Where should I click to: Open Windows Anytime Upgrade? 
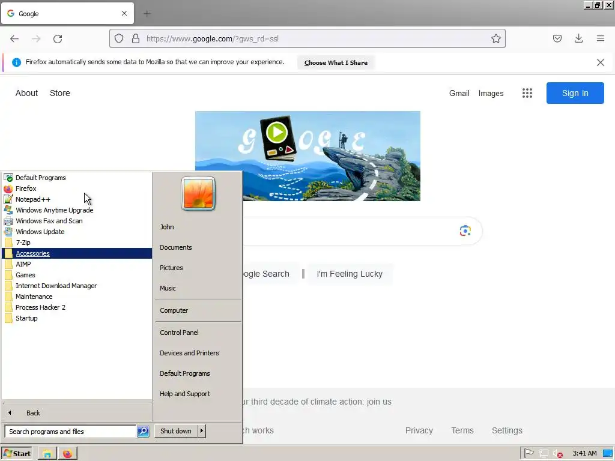[x=77, y=210]
